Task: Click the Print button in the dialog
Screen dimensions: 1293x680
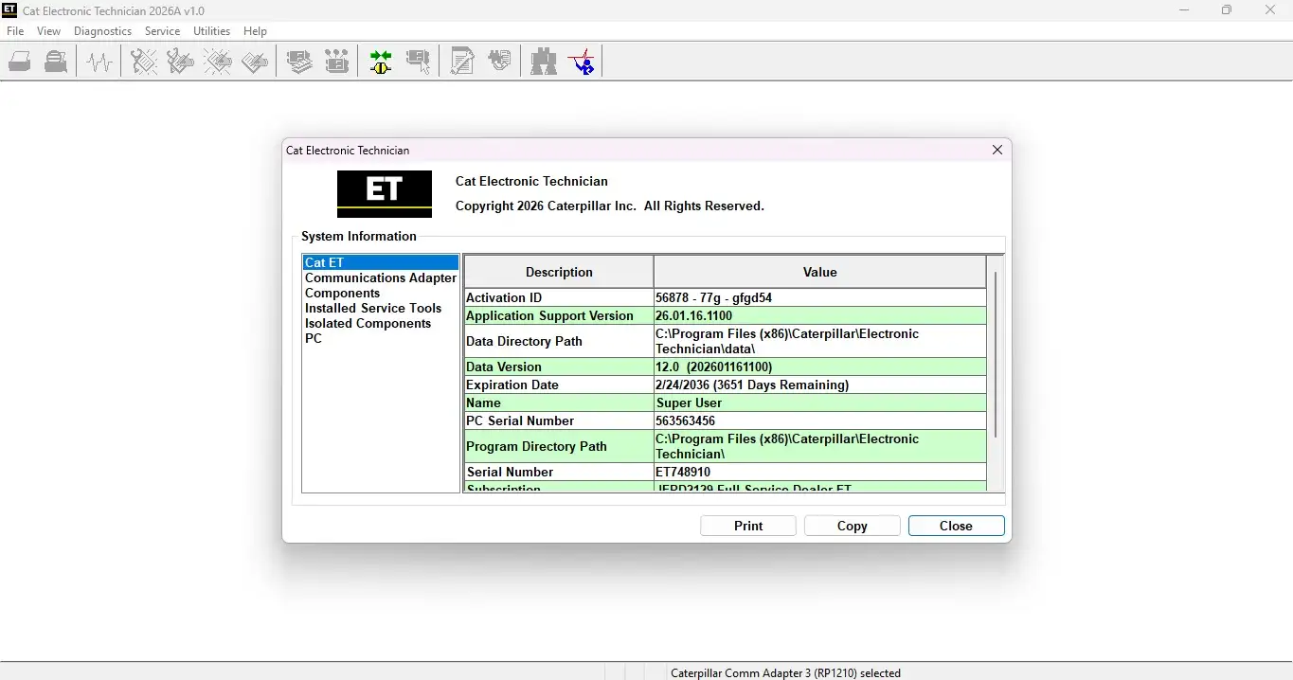Action: coord(748,526)
